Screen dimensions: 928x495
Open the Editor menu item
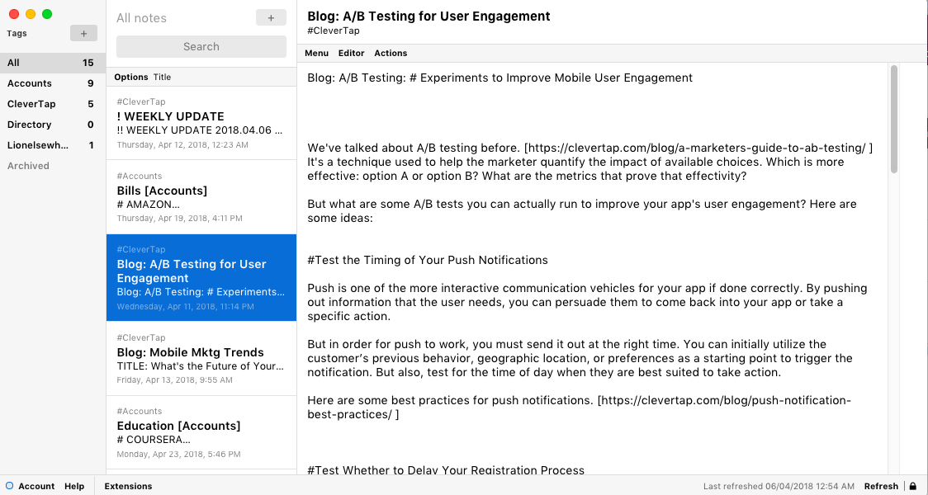(351, 54)
